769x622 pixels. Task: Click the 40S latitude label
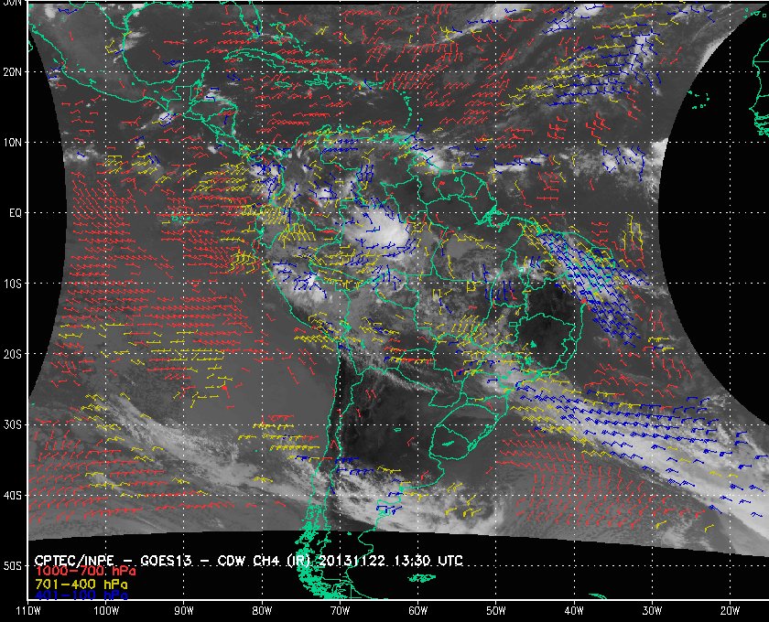(12, 495)
